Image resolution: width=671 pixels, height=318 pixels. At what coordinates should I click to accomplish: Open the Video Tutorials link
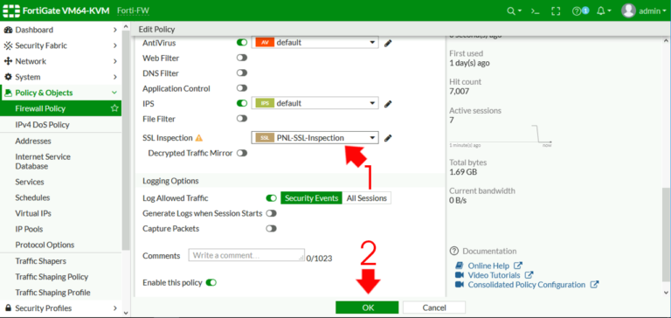pos(494,275)
